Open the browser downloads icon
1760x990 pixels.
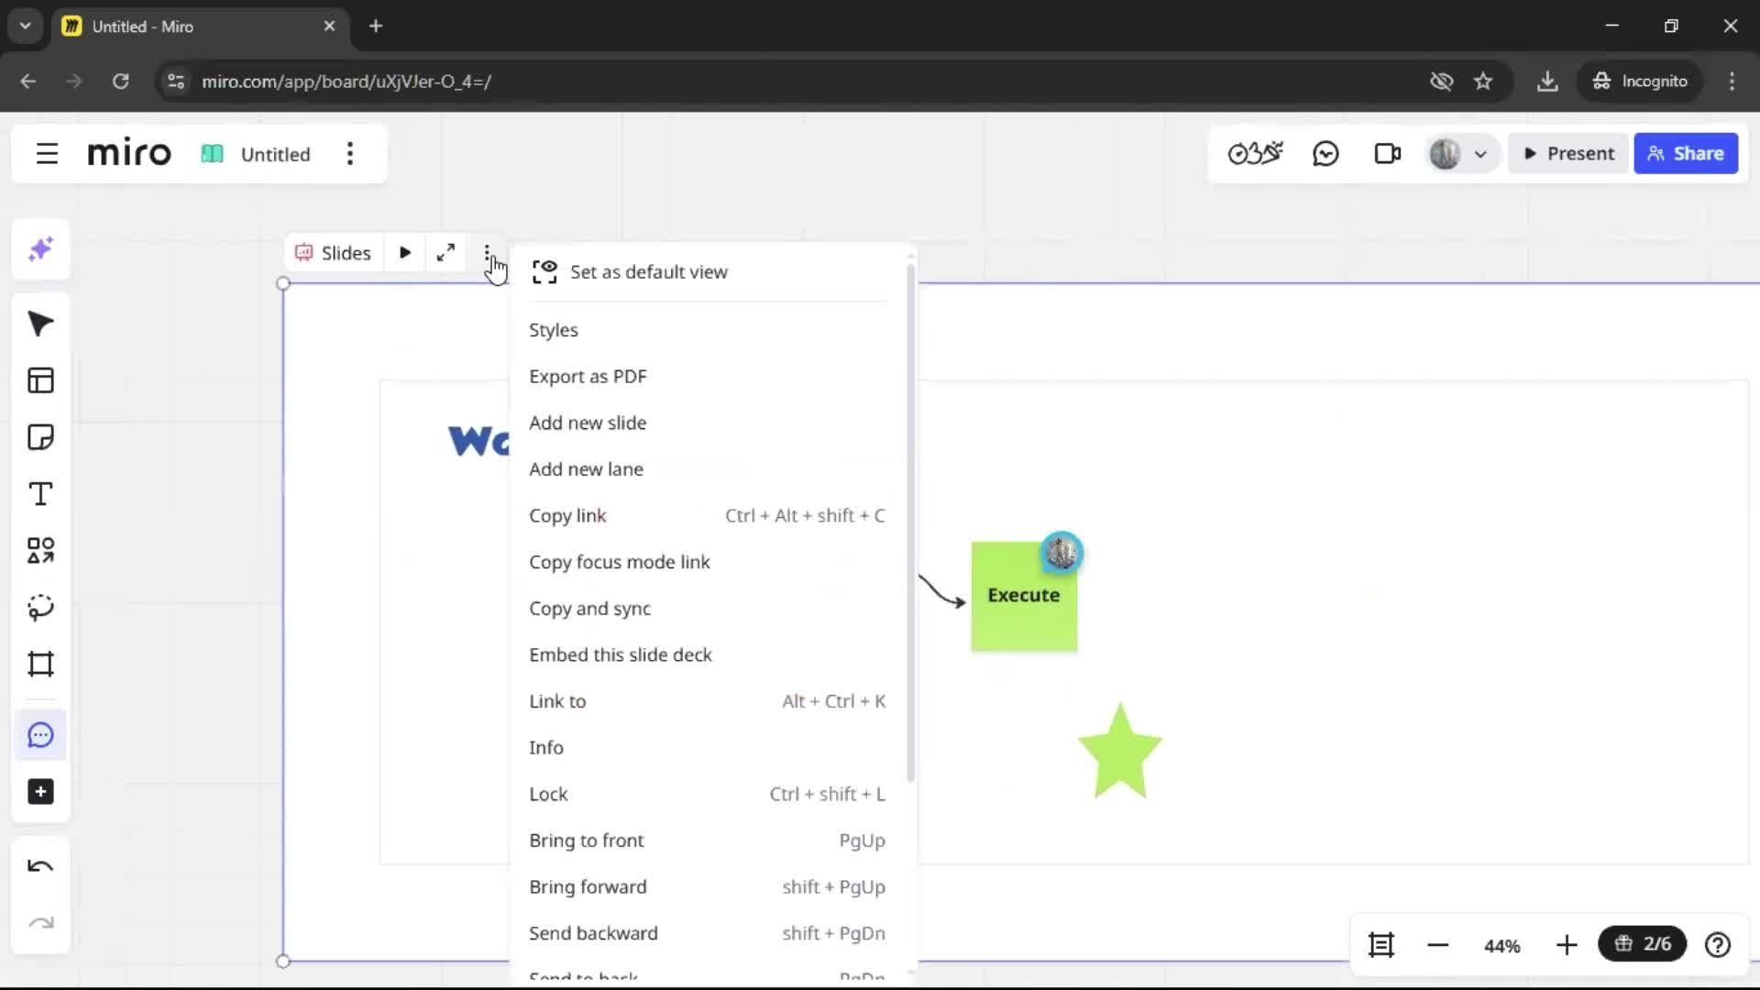1547,82
